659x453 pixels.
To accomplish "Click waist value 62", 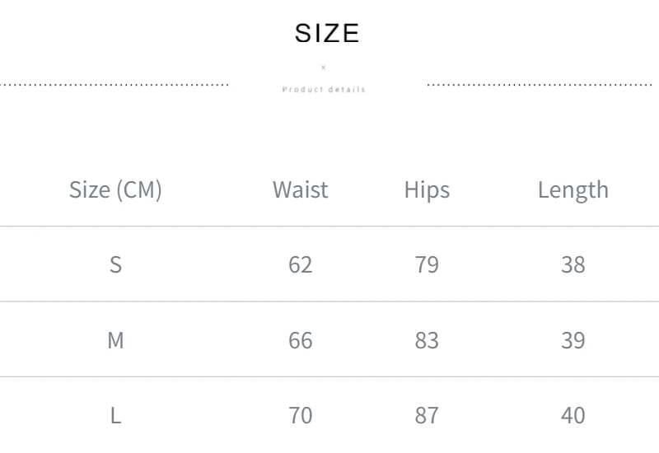I will 300,264.
